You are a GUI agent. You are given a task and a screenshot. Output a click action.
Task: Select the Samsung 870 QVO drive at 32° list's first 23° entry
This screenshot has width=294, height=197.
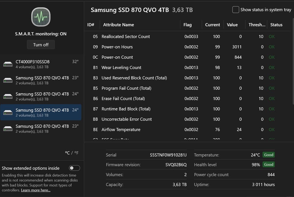coord(42,80)
